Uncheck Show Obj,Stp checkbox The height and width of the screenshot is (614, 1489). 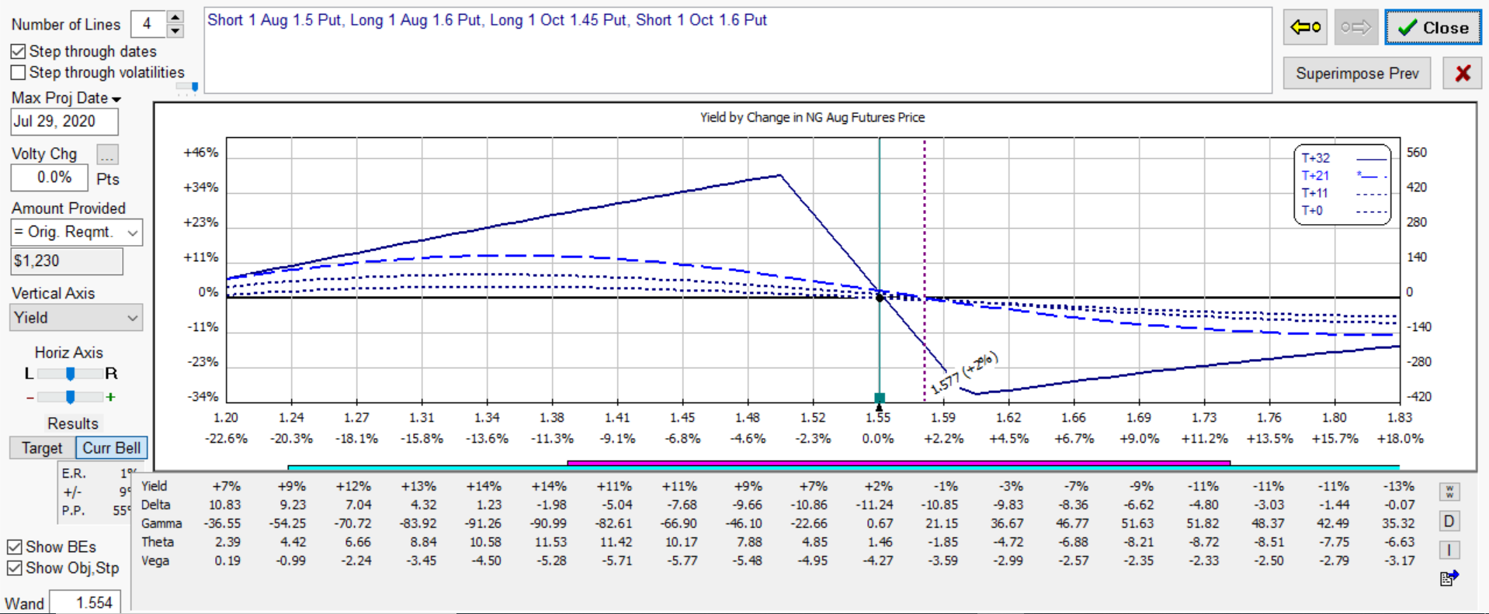coord(14,567)
